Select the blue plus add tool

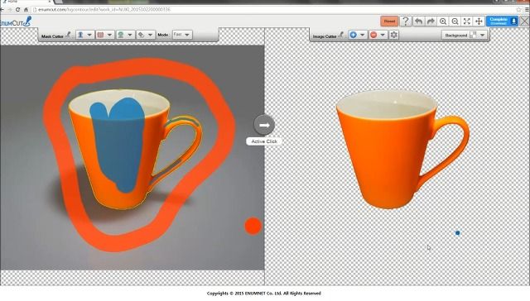pyautogui.click(x=354, y=35)
